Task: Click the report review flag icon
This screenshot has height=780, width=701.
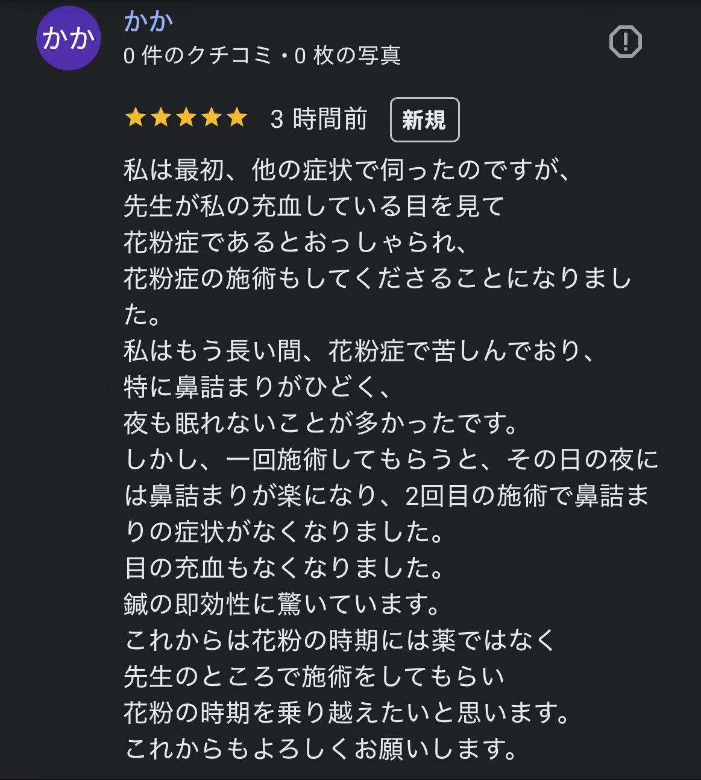Action: [625, 42]
